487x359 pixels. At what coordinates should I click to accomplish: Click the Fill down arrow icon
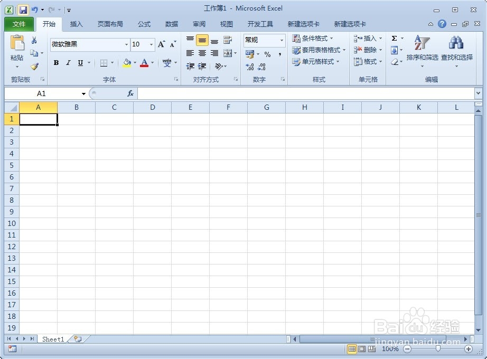click(394, 50)
